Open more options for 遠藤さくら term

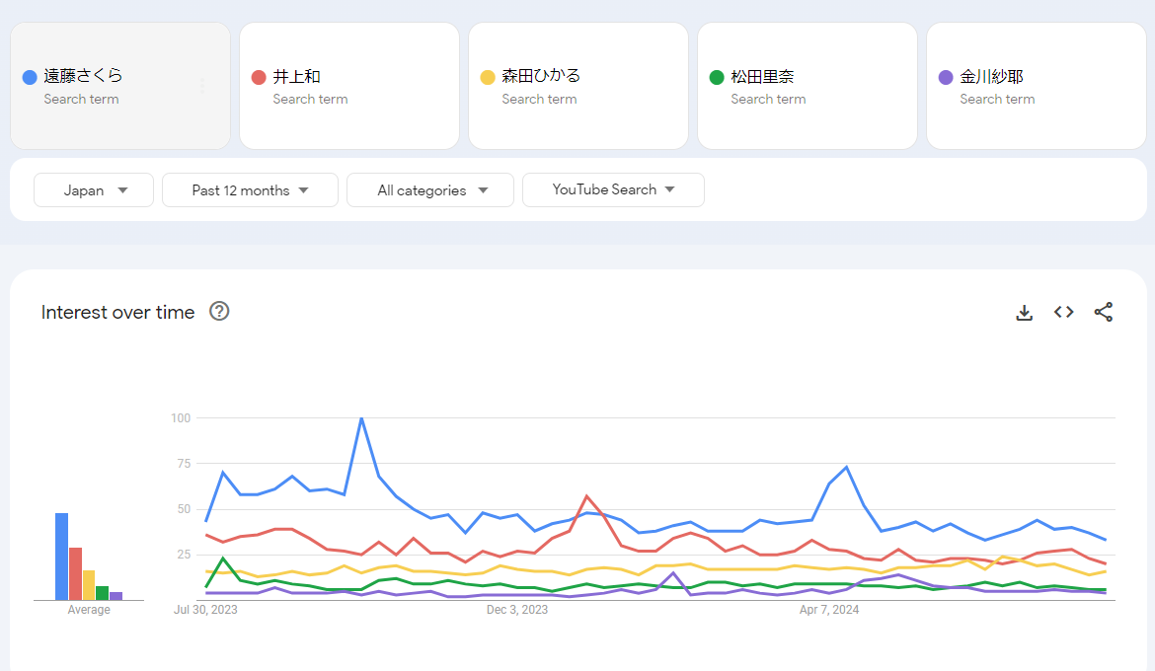tap(202, 86)
